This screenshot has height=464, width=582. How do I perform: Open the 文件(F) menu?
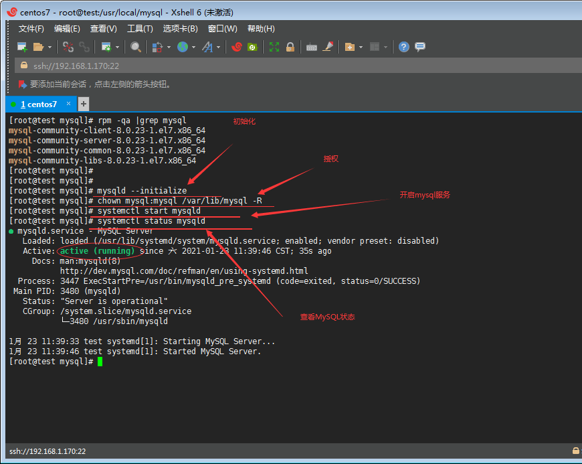point(31,29)
